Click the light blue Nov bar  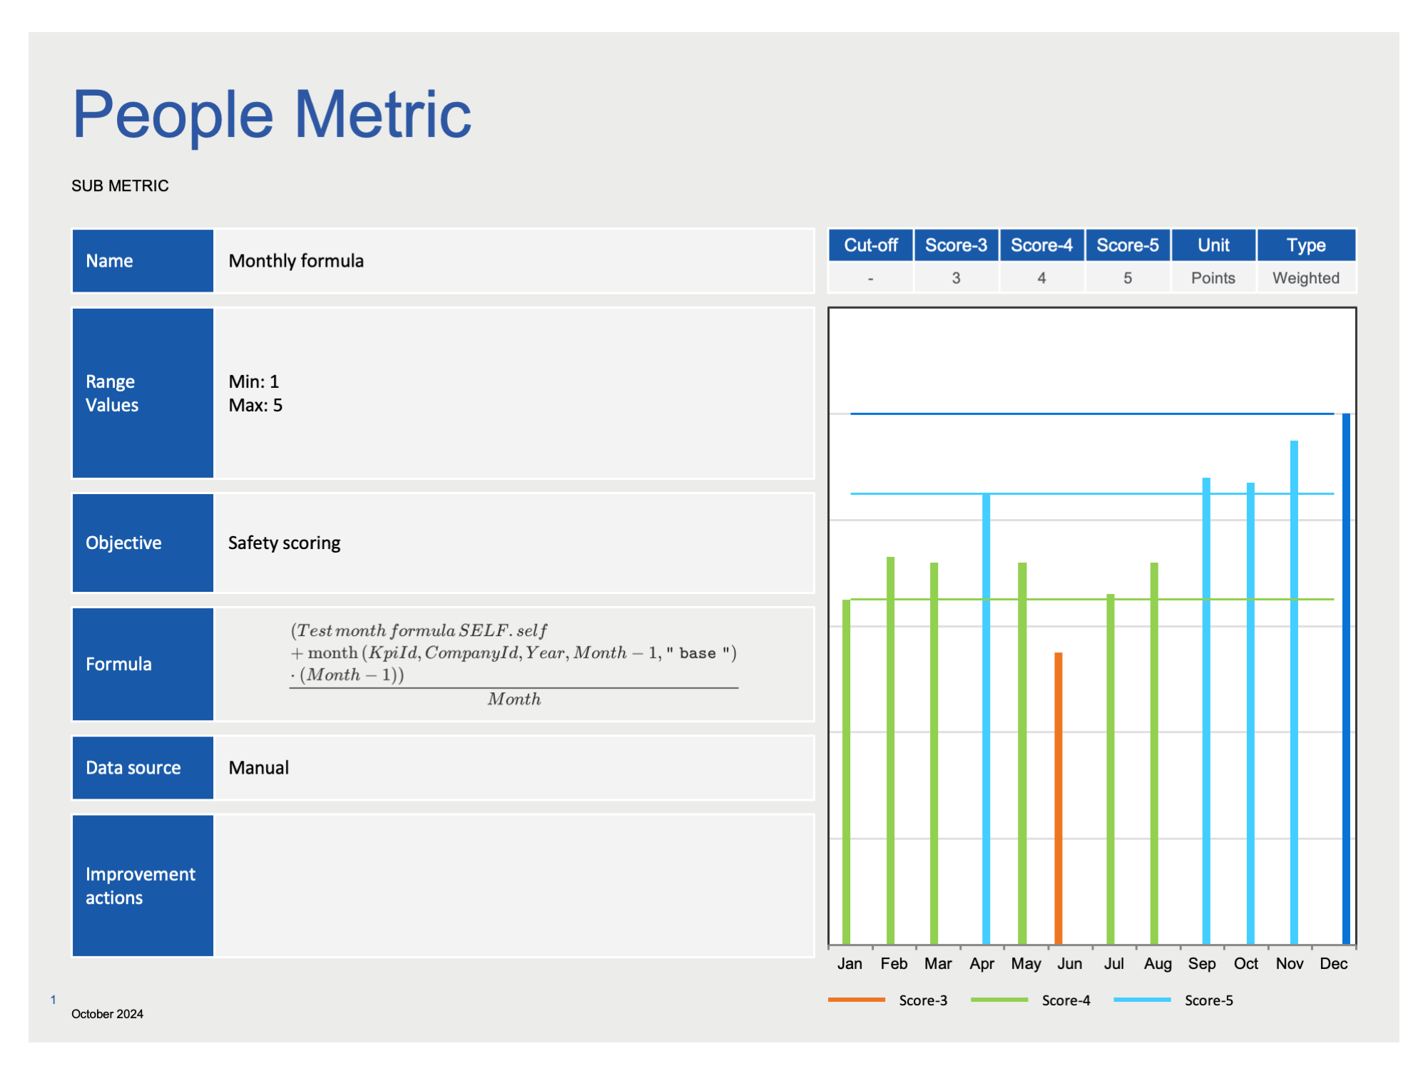click(1294, 692)
